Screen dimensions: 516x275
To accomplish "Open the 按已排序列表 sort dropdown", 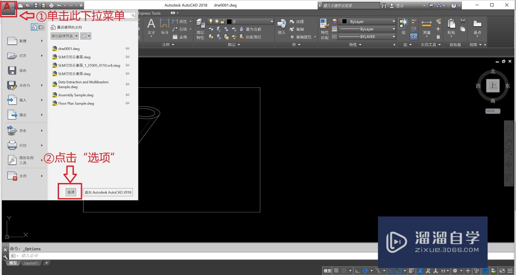I will pos(64,36).
